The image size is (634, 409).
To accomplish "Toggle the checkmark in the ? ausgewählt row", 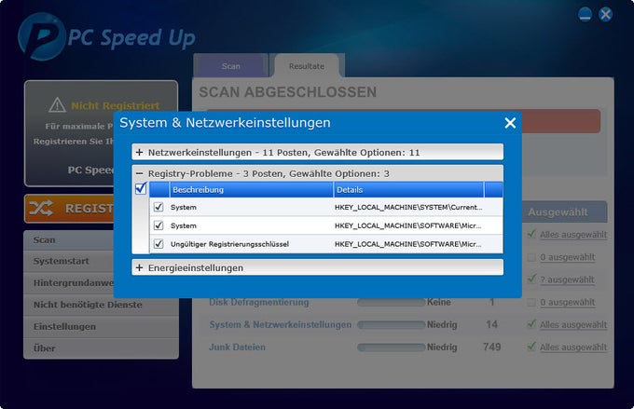I will (531, 279).
